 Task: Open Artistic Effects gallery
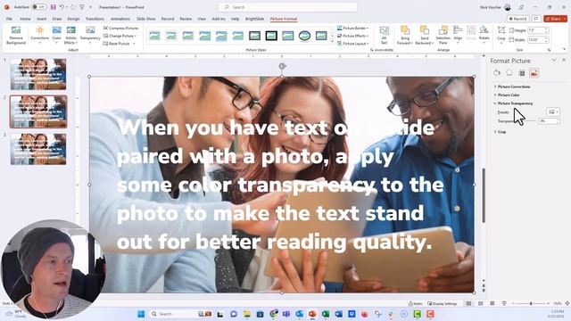pos(70,35)
